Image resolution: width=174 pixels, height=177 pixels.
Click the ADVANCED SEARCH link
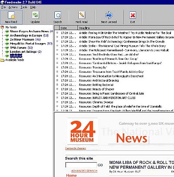tap(84, 171)
